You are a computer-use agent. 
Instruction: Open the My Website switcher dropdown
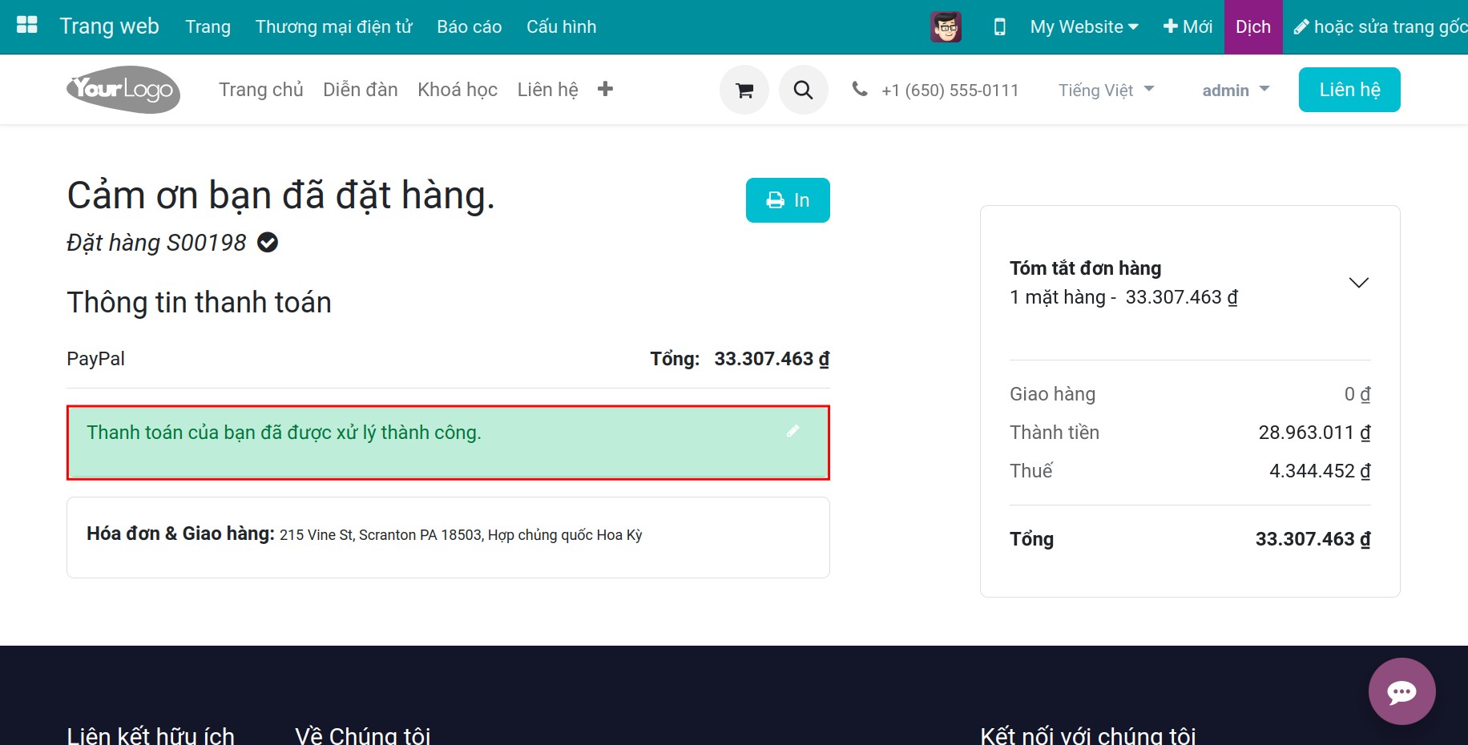tap(1083, 27)
